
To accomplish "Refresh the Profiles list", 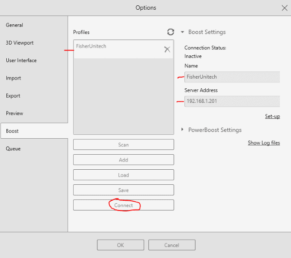I will (171, 32).
